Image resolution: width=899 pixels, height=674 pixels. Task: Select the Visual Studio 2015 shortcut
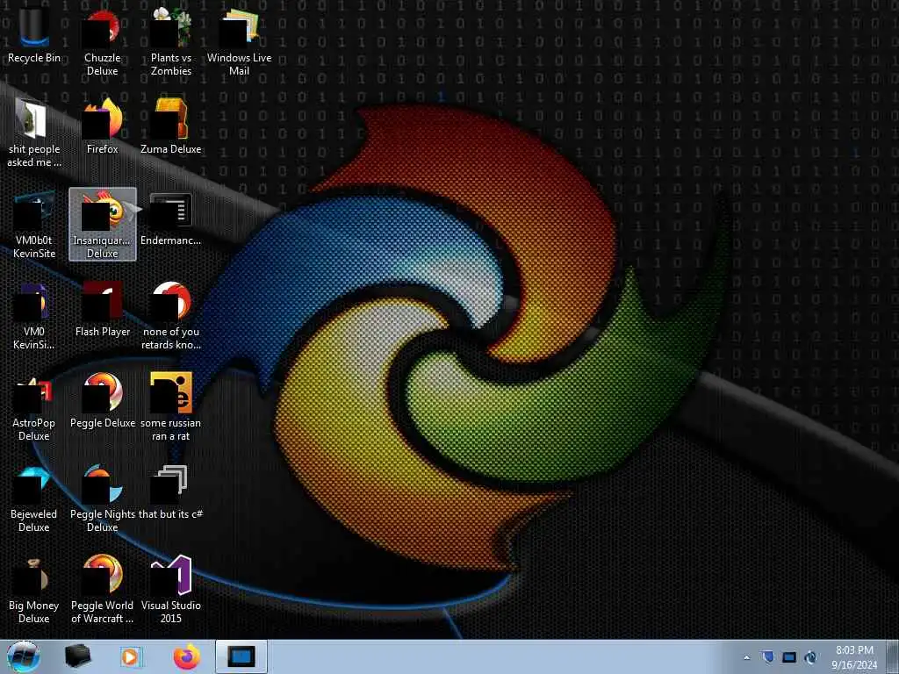click(171, 589)
